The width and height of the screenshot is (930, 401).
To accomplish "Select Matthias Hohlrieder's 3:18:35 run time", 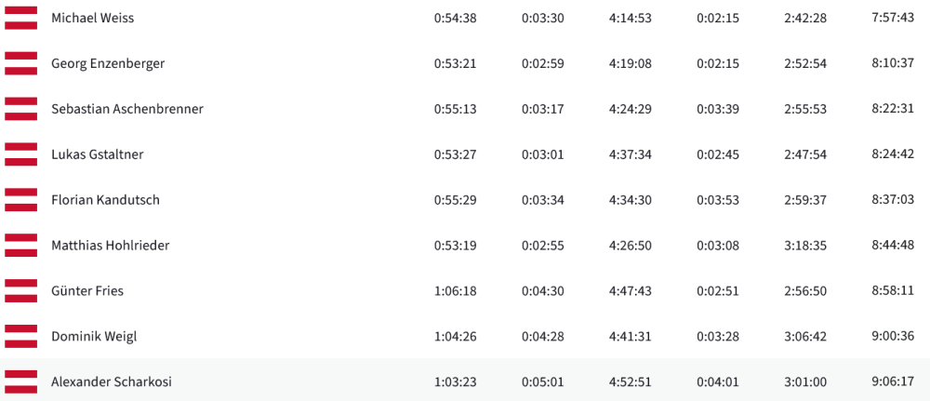I will point(805,246).
